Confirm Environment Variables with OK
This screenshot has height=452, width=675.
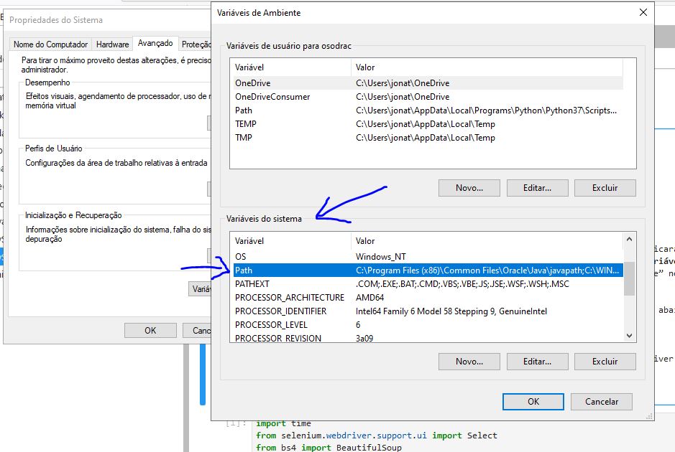pos(533,402)
